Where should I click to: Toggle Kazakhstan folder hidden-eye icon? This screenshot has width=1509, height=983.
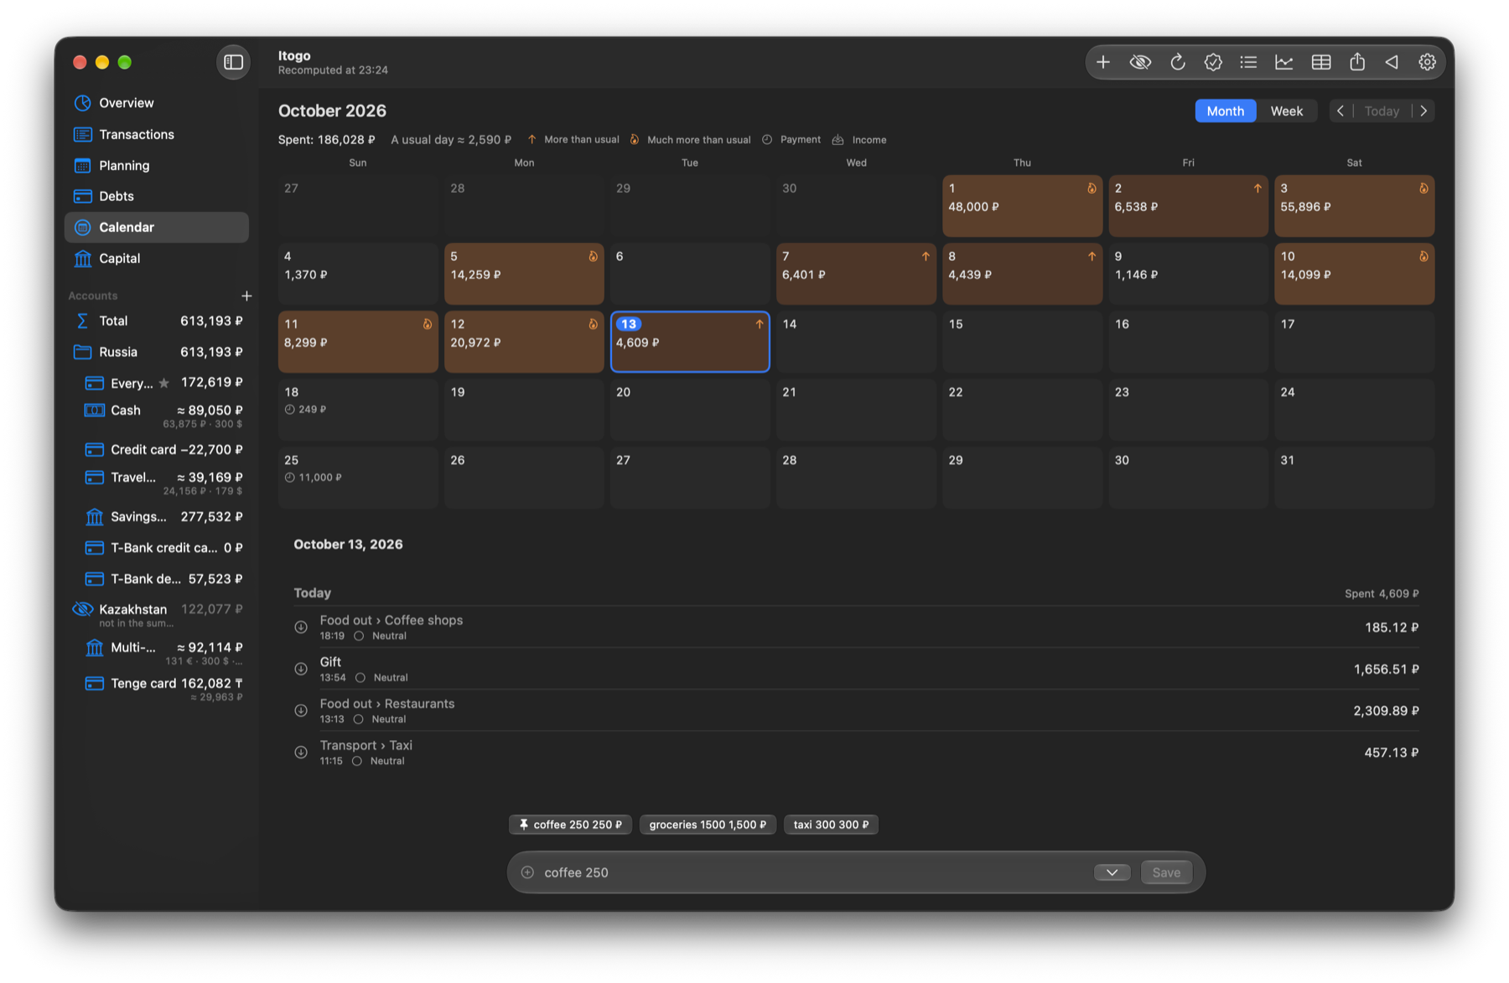tap(82, 609)
